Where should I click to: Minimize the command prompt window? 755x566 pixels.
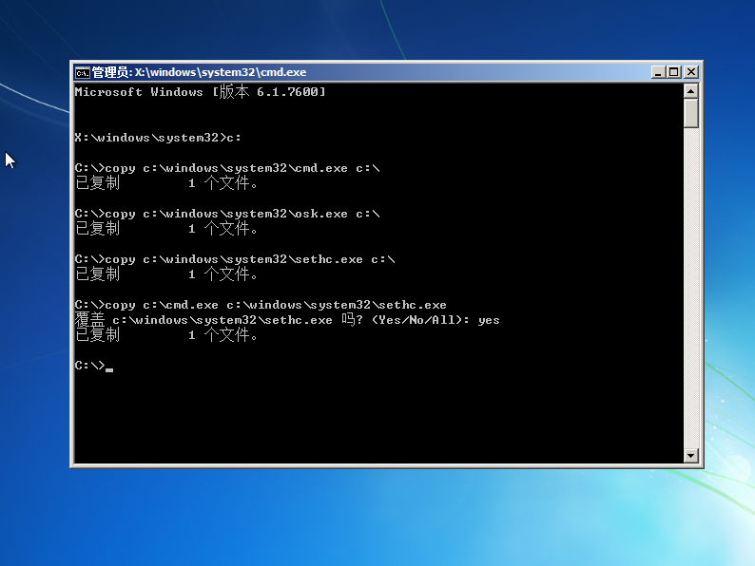(x=659, y=72)
